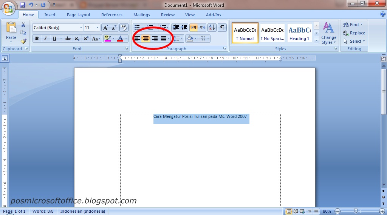
Task: Cut selection with scissors icon
Action: (23, 25)
